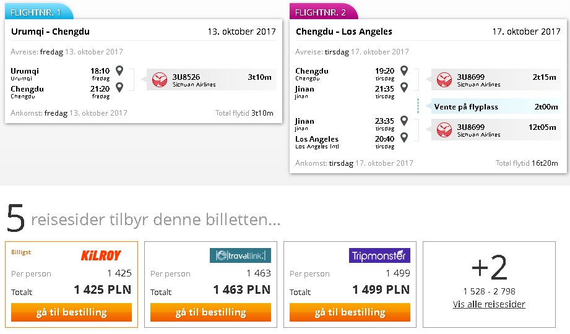Open the Vis alle reisesider link
The width and height of the screenshot is (570, 334).
click(489, 304)
